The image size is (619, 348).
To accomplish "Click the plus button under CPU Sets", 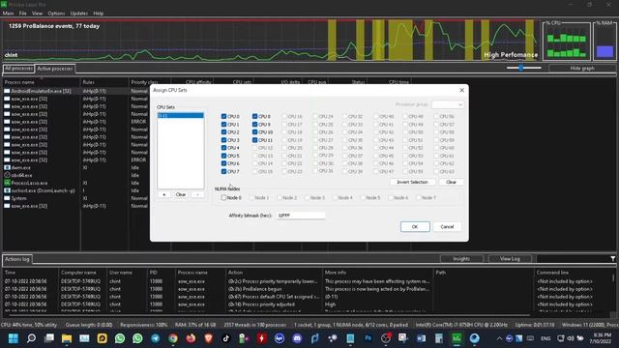I will (164, 194).
